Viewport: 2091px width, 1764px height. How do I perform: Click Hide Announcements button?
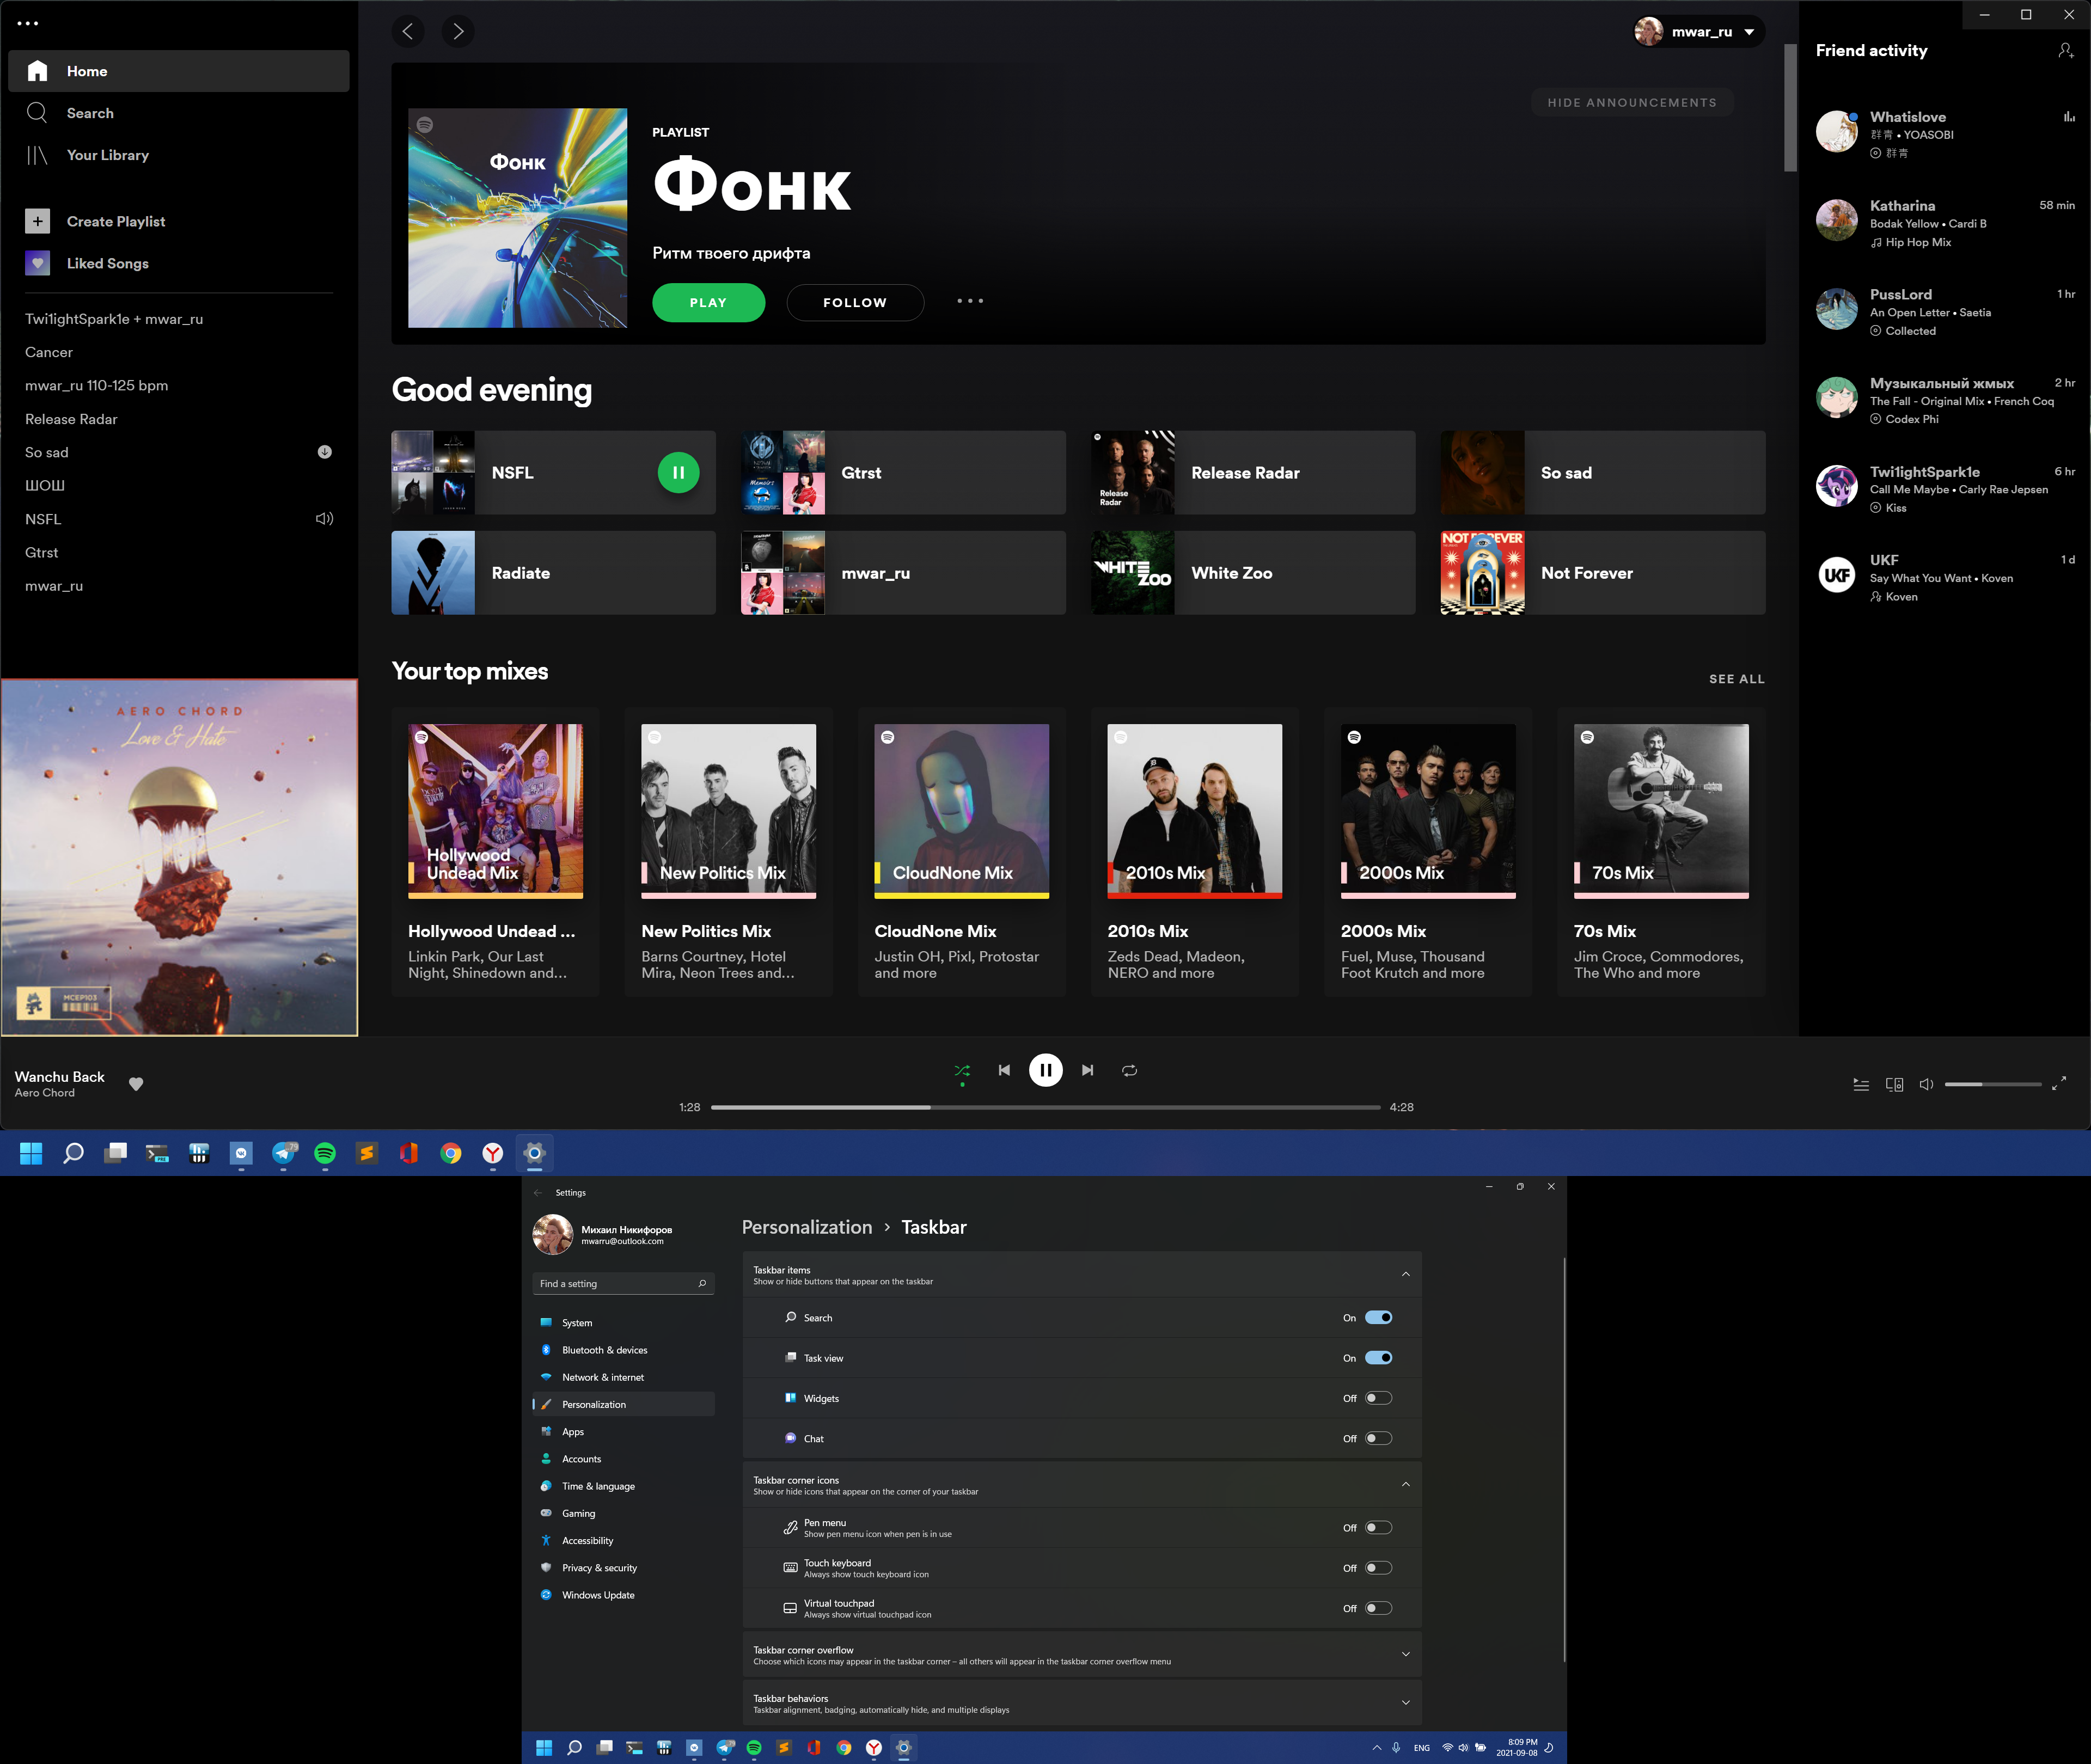[x=1632, y=102]
